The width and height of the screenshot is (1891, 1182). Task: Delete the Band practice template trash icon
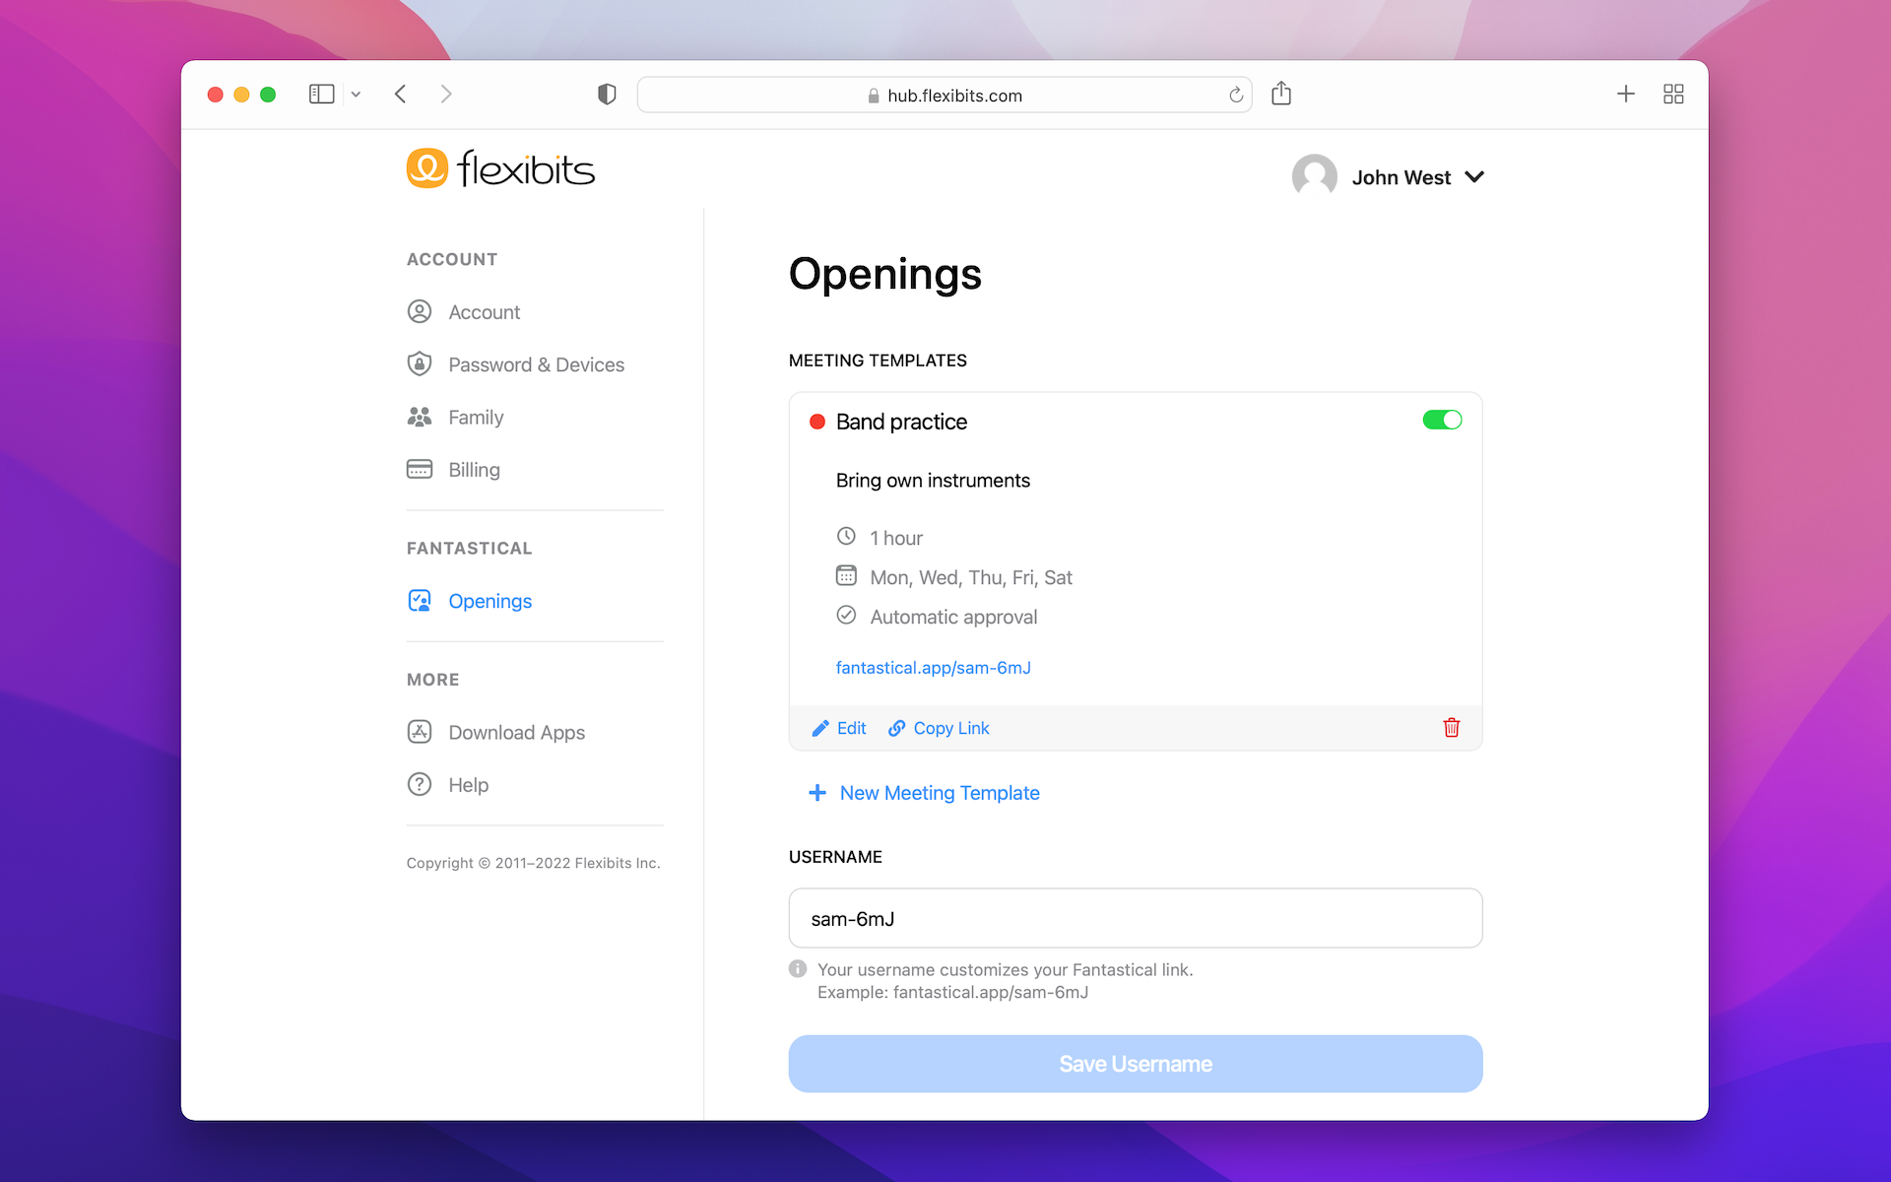pos(1452,728)
